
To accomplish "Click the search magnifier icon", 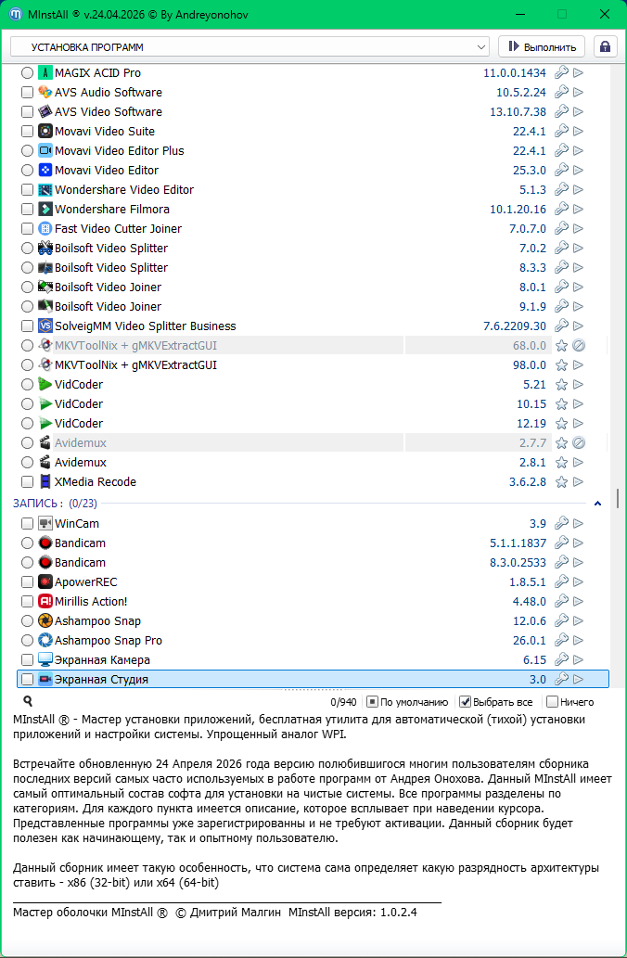I will click(x=28, y=702).
